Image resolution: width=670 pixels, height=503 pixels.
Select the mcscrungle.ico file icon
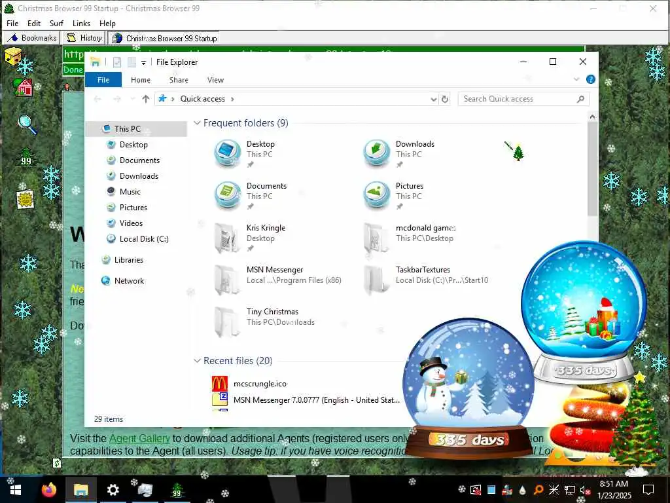[x=220, y=384]
